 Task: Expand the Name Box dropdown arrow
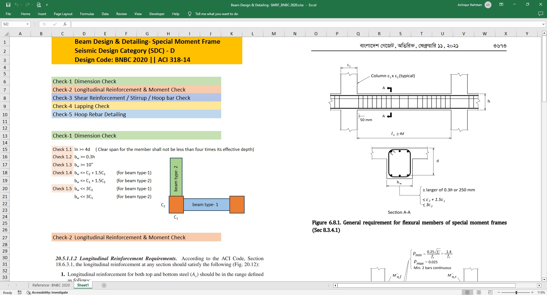coord(27,24)
